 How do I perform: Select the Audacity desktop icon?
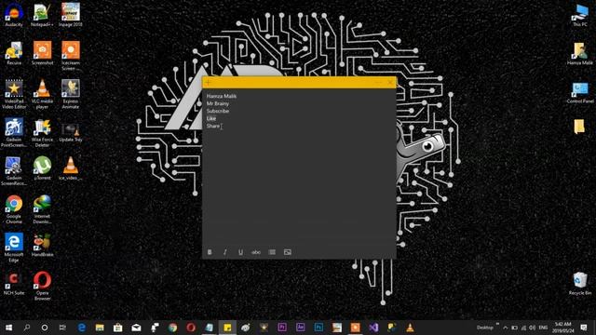[x=14, y=15]
